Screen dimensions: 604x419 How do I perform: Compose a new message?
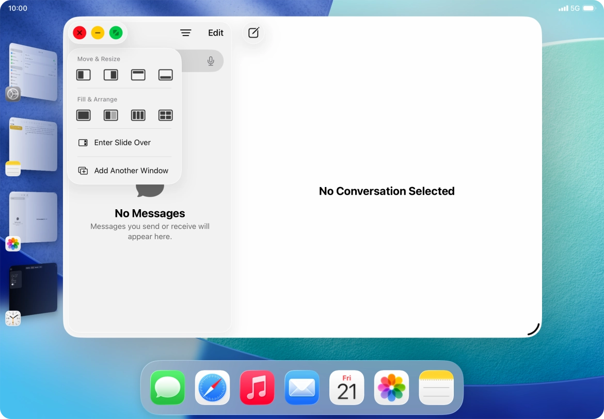pos(253,32)
